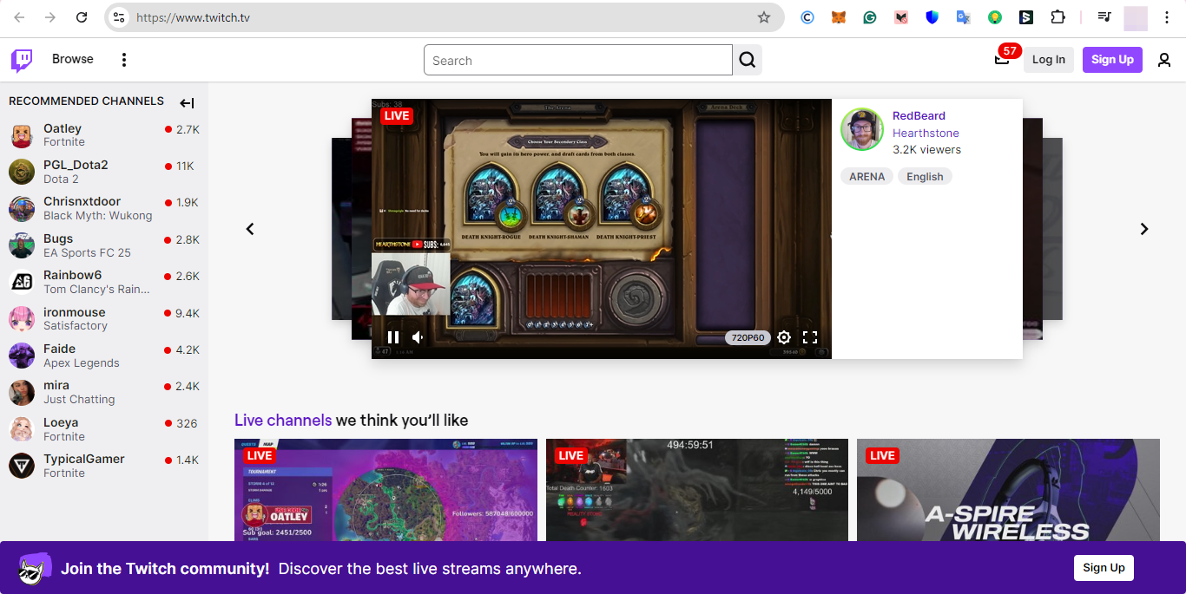Open PGL_Dota2 channel avatar
1186x594 pixels.
point(22,172)
